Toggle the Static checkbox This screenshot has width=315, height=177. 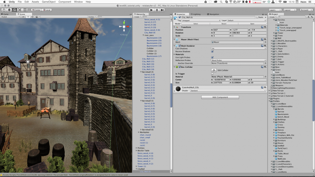[x=257, y=17]
